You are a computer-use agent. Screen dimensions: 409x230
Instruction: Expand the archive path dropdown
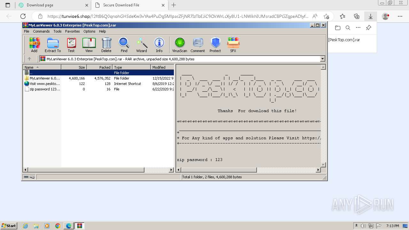tap(322, 59)
